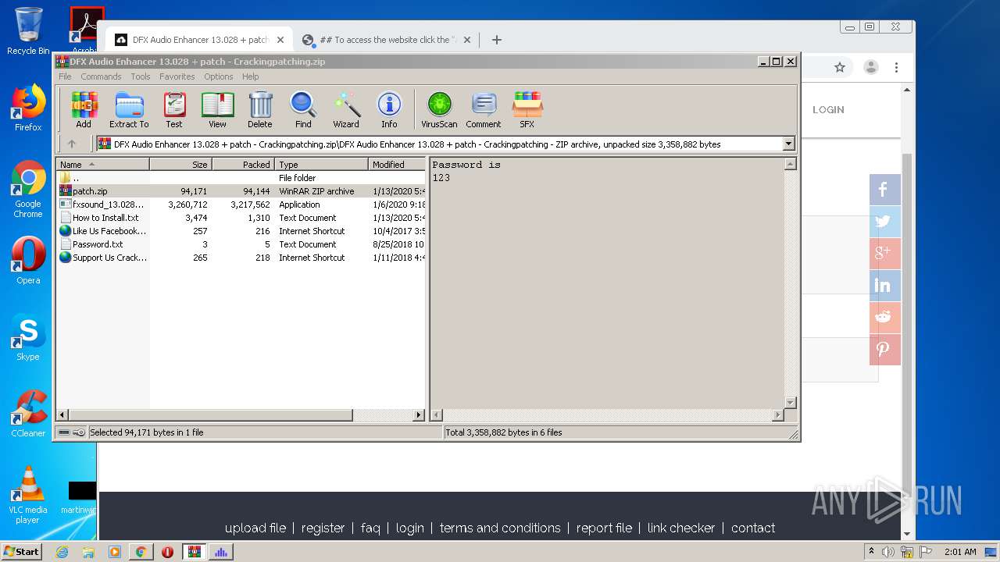Click the 'register' footer link
The width and height of the screenshot is (1000, 562).
[323, 528]
